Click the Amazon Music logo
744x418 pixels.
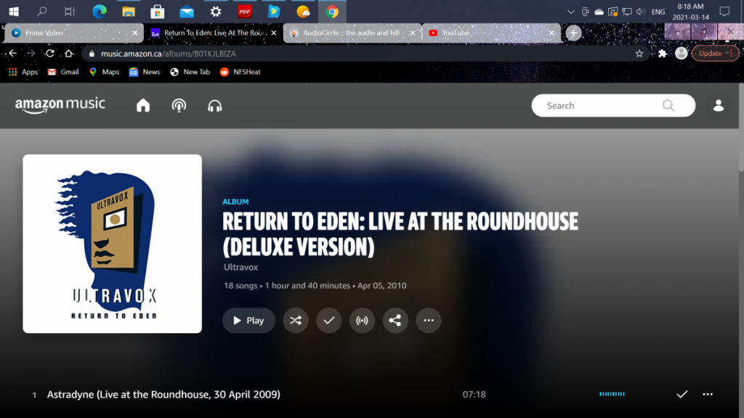(x=60, y=105)
